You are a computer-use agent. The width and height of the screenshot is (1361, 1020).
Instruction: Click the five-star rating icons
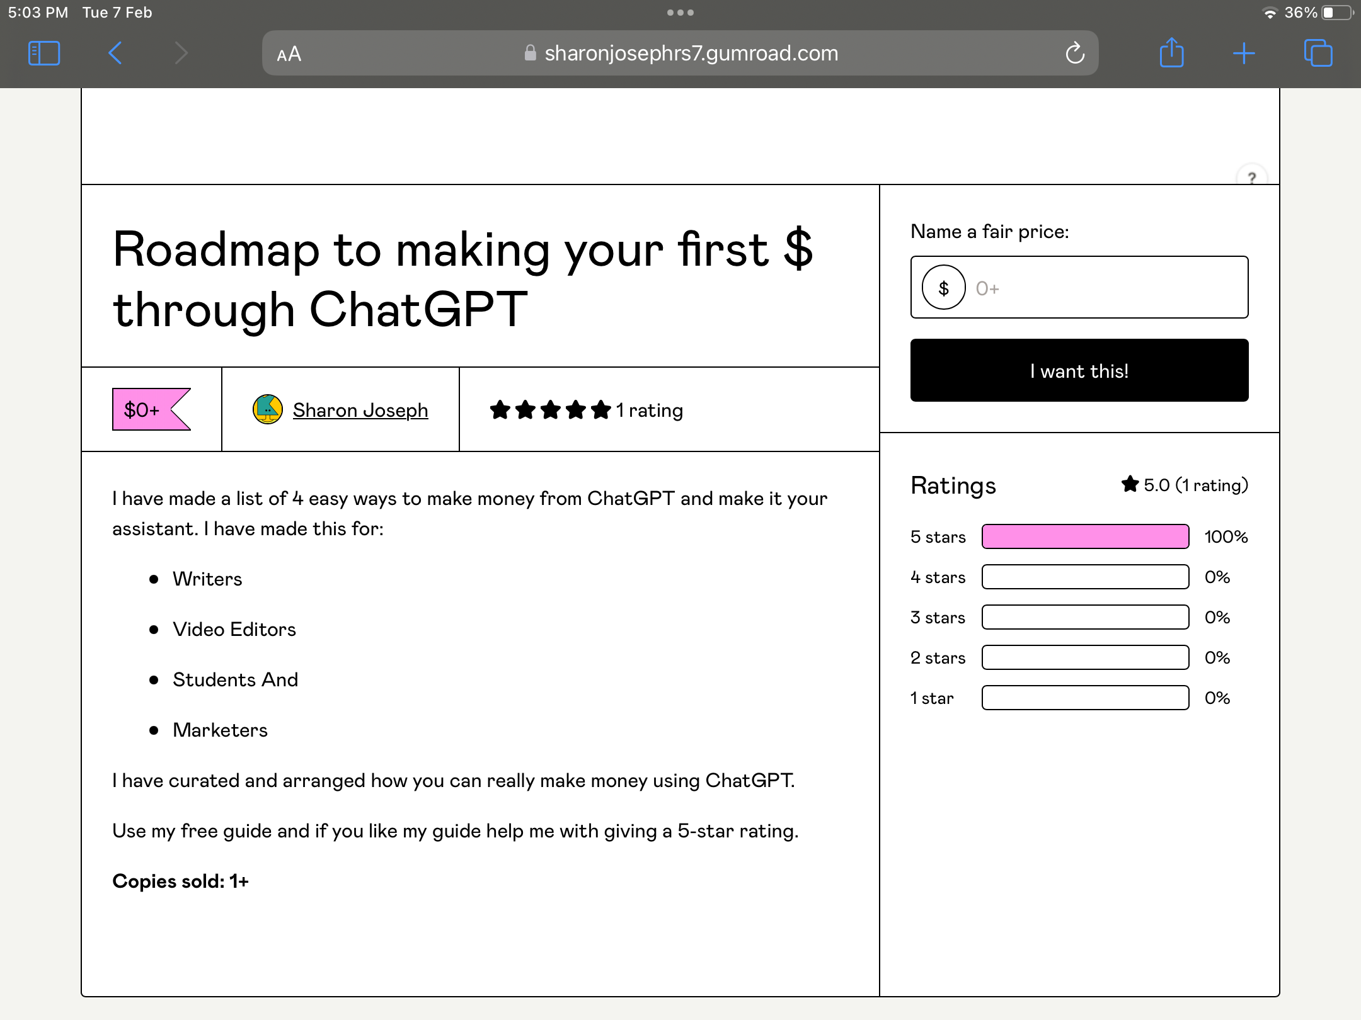[551, 410]
